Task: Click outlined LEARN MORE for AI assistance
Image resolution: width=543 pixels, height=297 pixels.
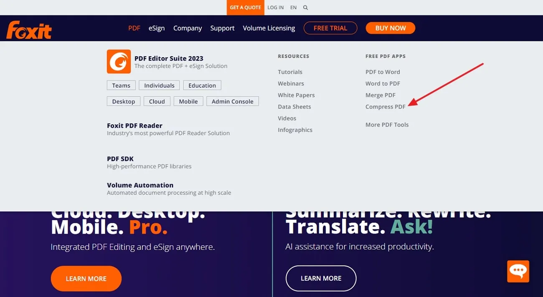Action: (321, 278)
